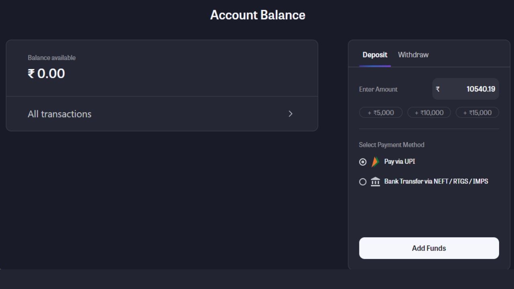Click the rupee symbol inside the amount box
The height and width of the screenshot is (289, 514).
(438, 89)
